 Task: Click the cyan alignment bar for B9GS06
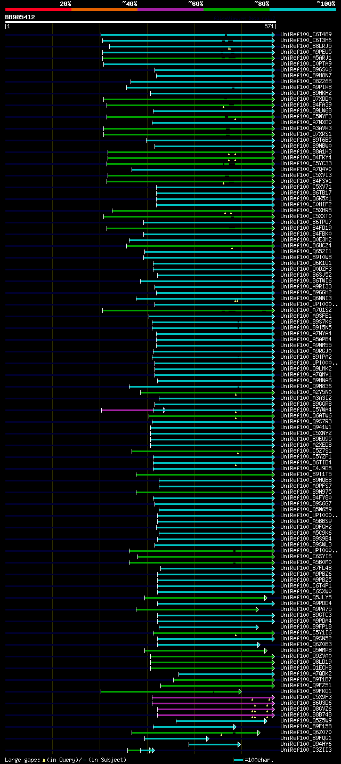(x=215, y=70)
